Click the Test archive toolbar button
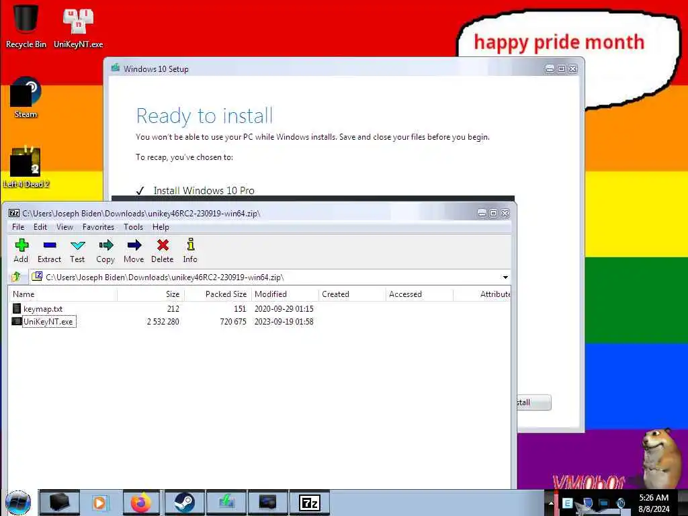Image resolution: width=688 pixels, height=516 pixels. click(77, 251)
